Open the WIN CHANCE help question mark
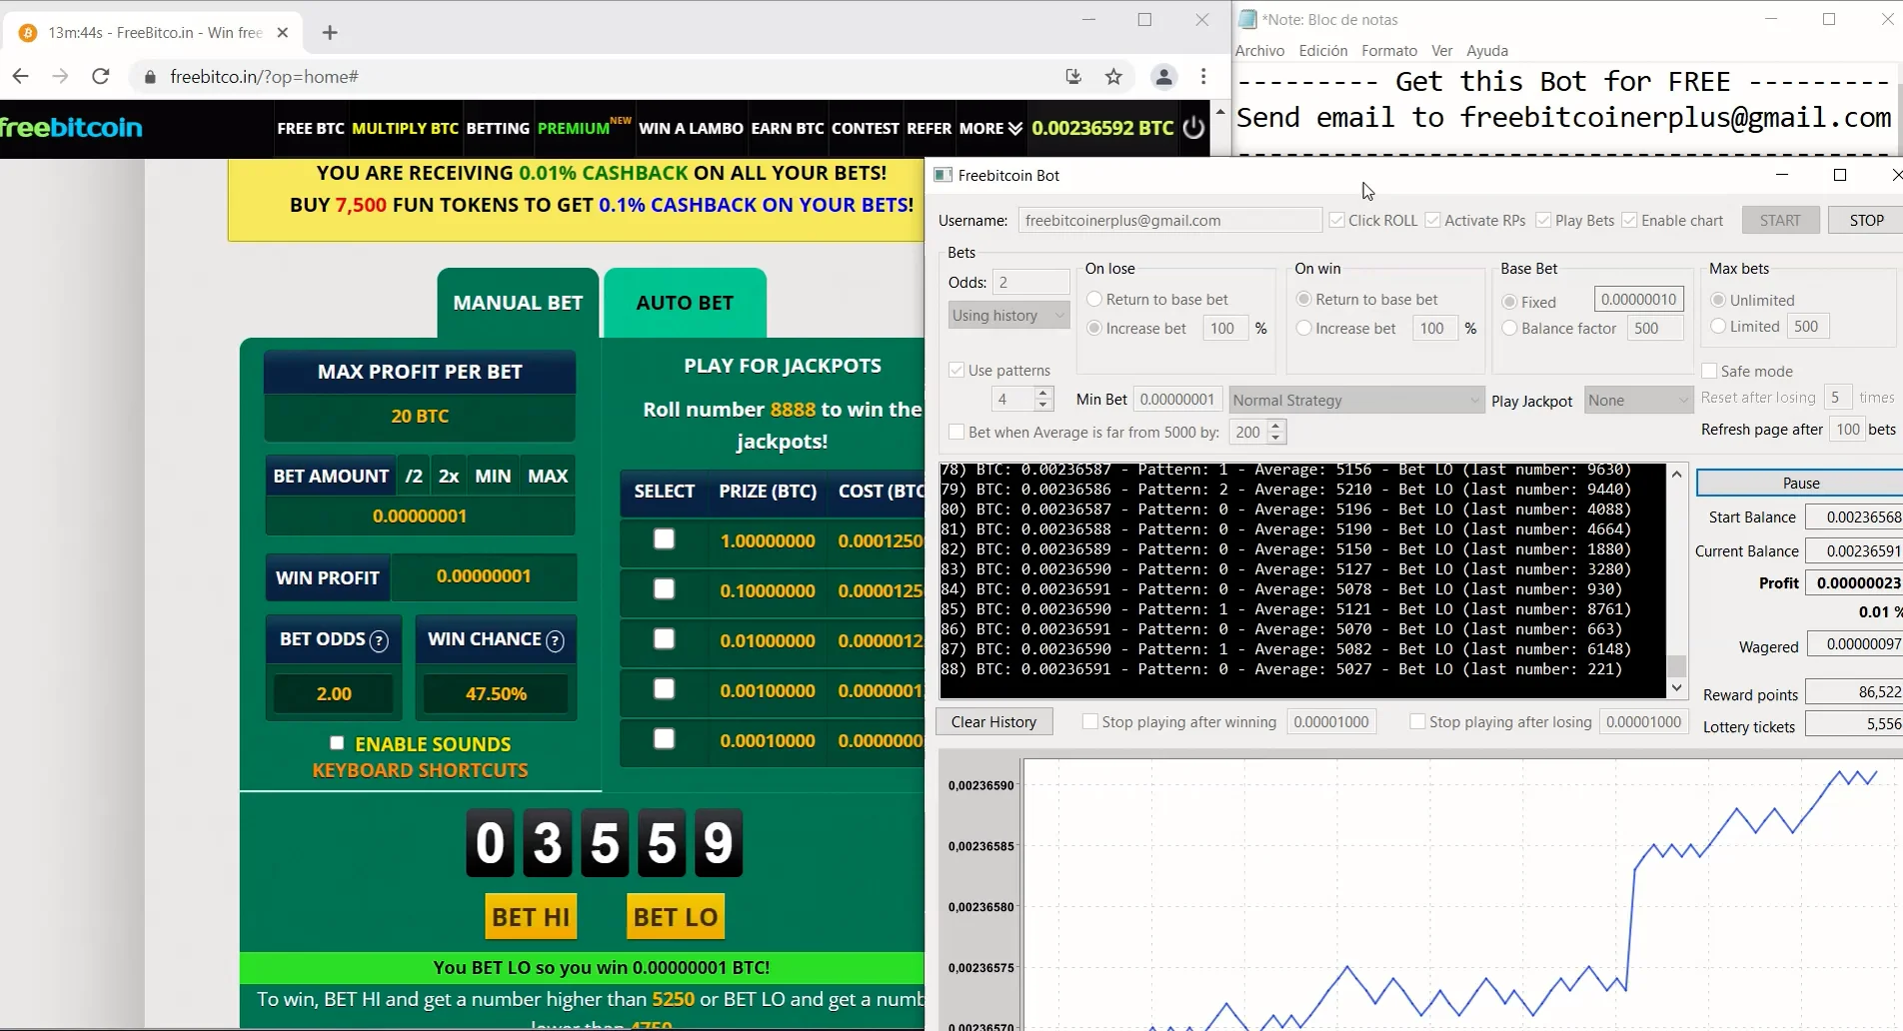The image size is (1903, 1031). tap(554, 641)
